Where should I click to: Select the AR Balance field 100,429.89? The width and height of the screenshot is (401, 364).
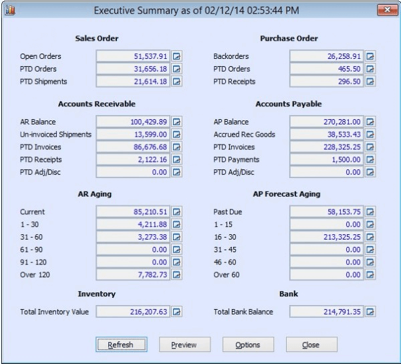(x=133, y=122)
